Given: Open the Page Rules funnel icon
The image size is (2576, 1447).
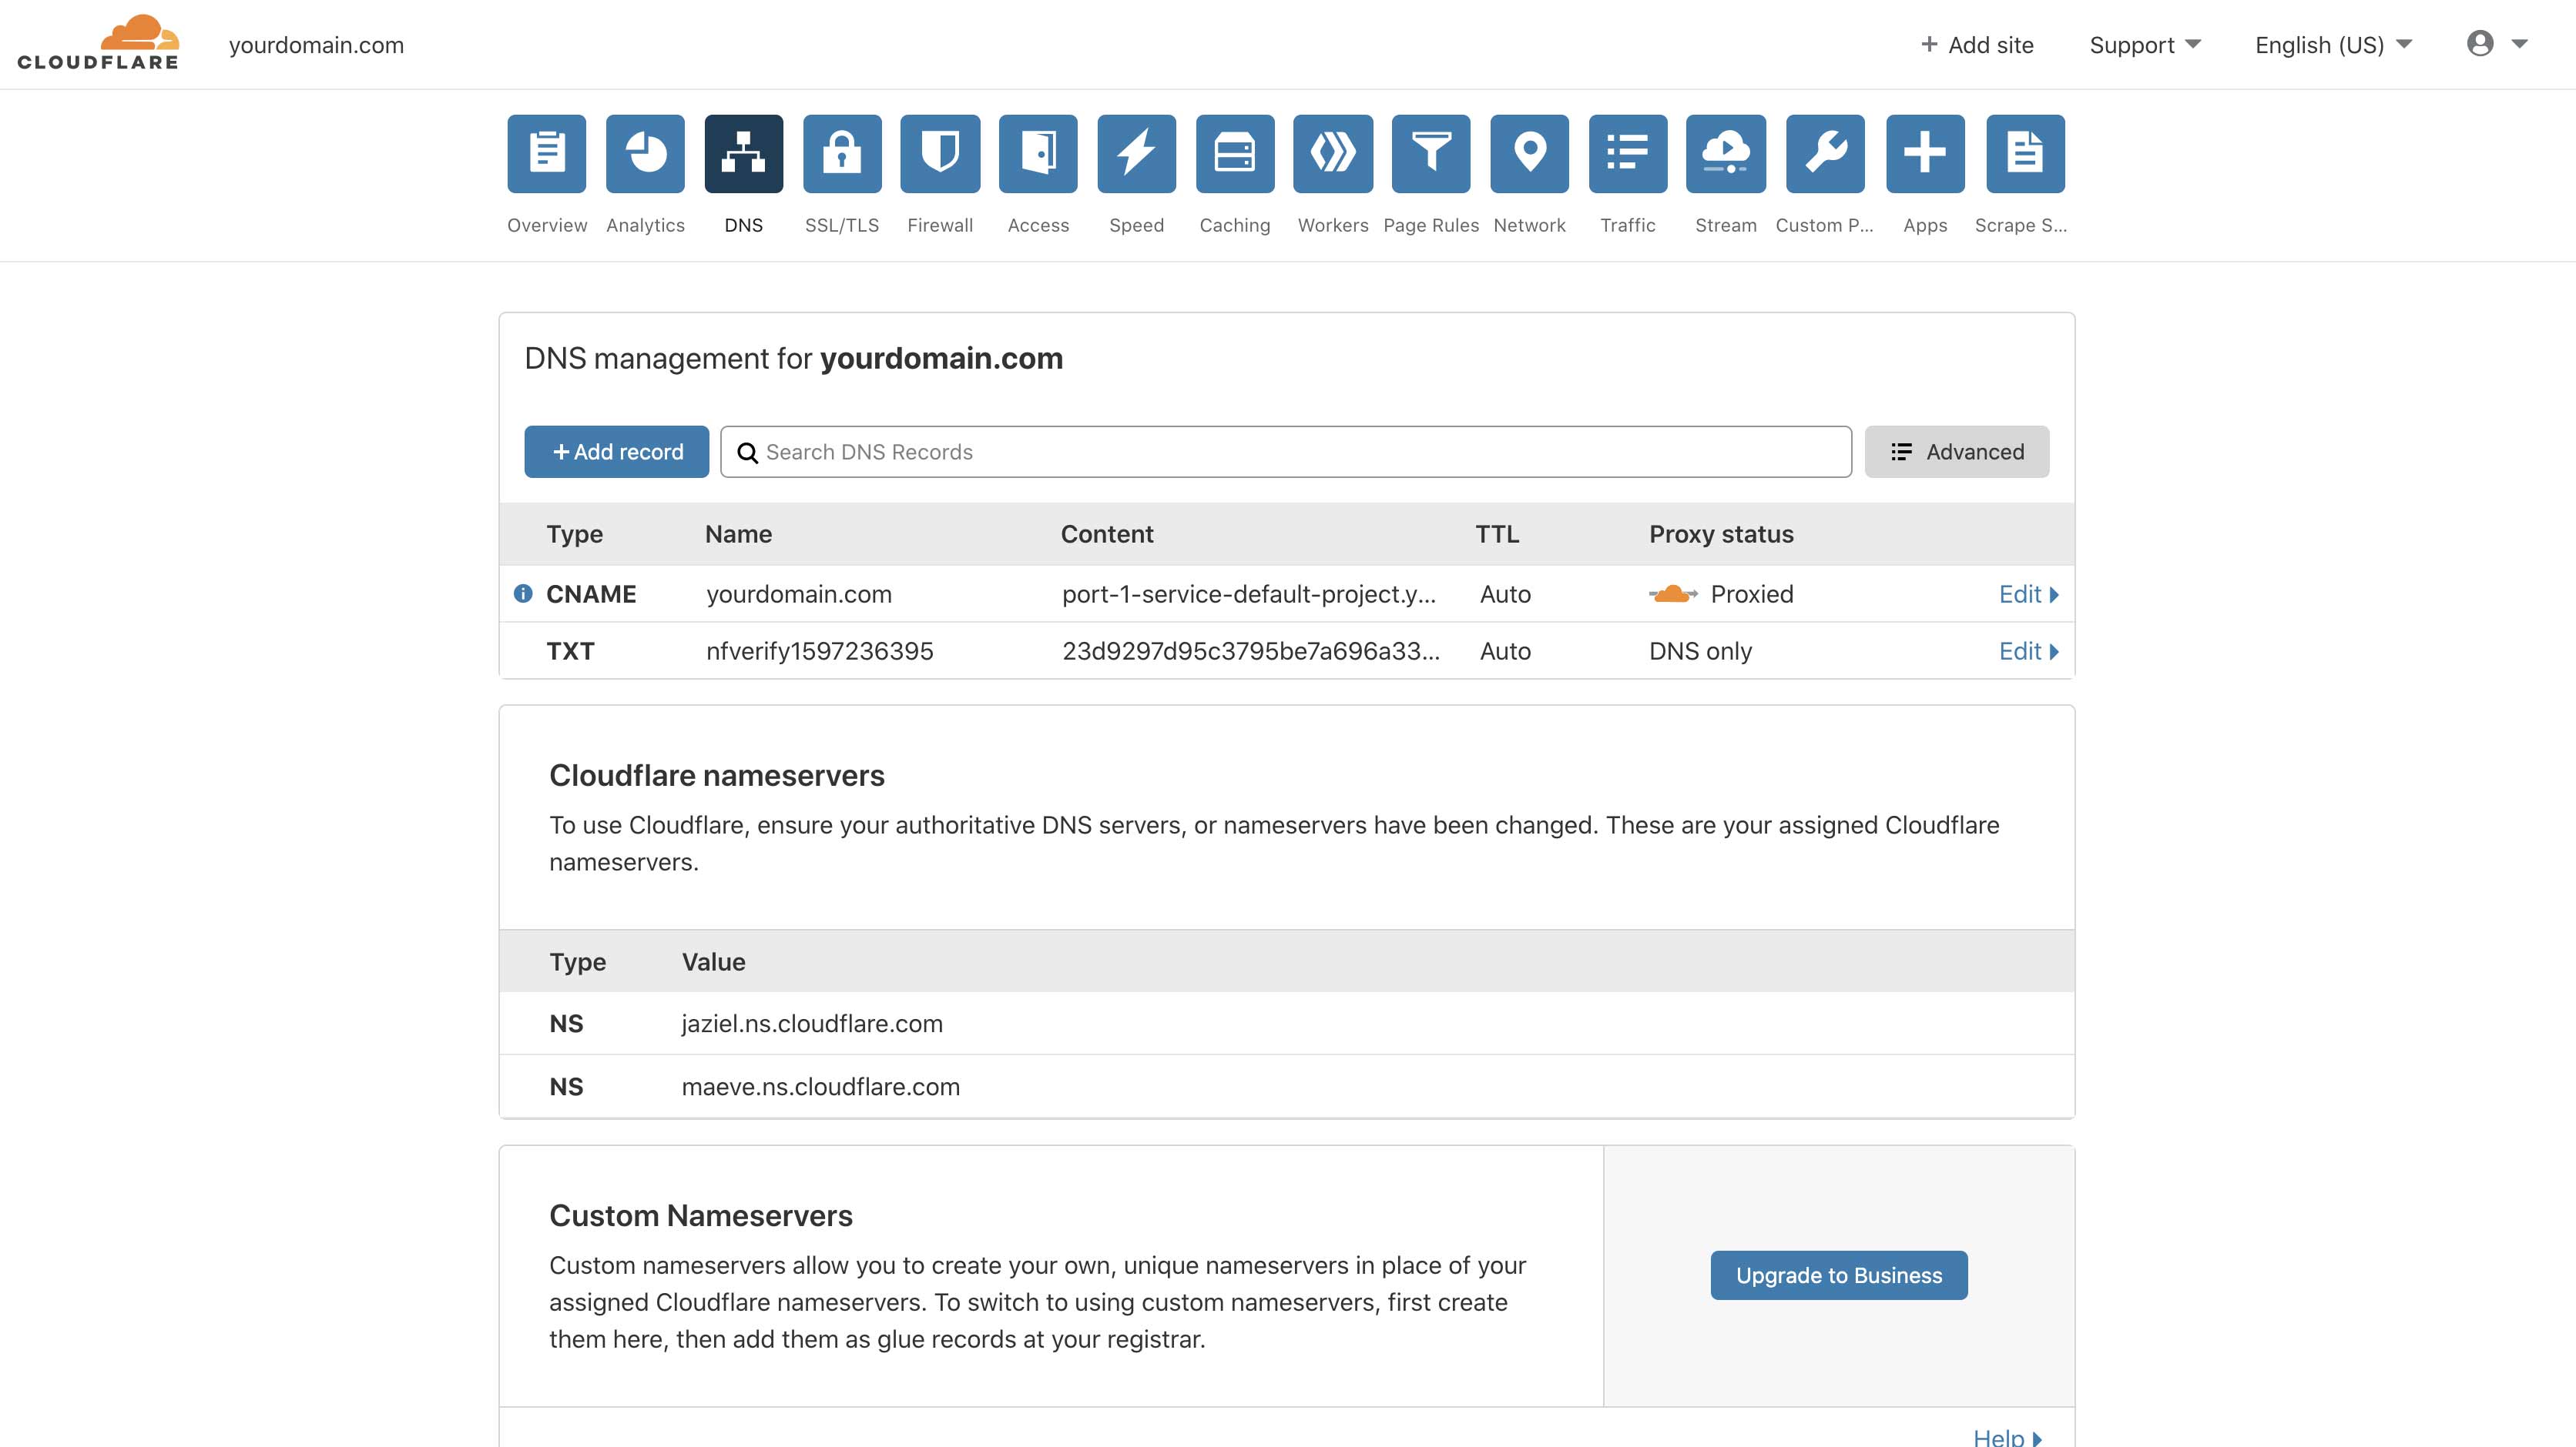Looking at the screenshot, I should point(1431,154).
